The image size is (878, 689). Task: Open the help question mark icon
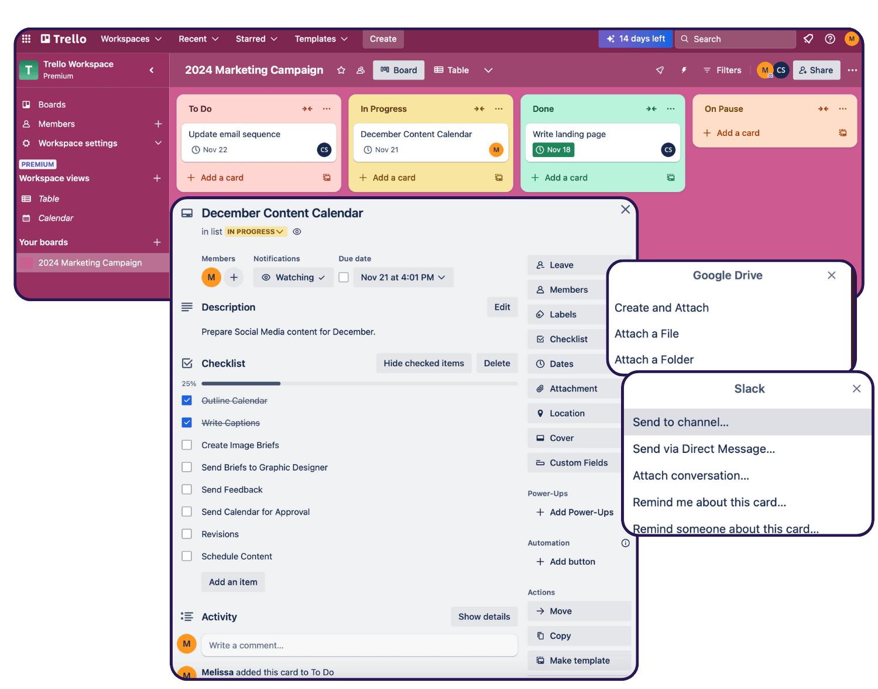830,39
